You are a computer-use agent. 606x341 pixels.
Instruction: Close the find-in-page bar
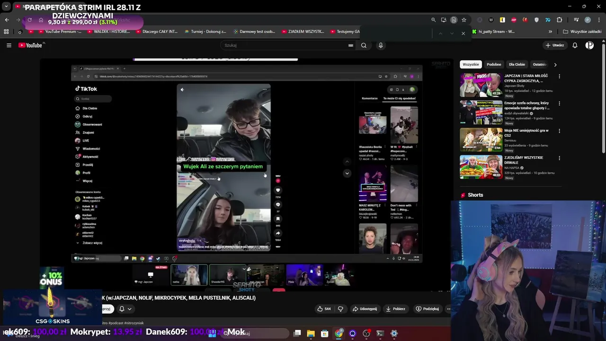click(x=463, y=33)
